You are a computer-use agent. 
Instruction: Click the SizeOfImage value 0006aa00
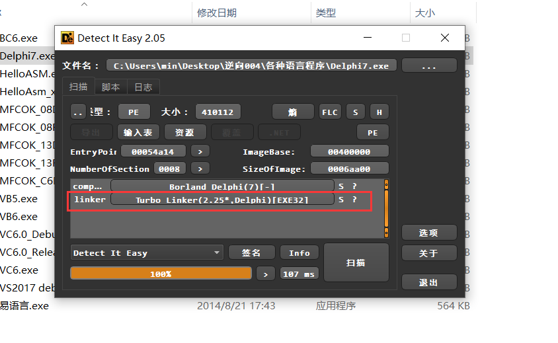[350, 169]
